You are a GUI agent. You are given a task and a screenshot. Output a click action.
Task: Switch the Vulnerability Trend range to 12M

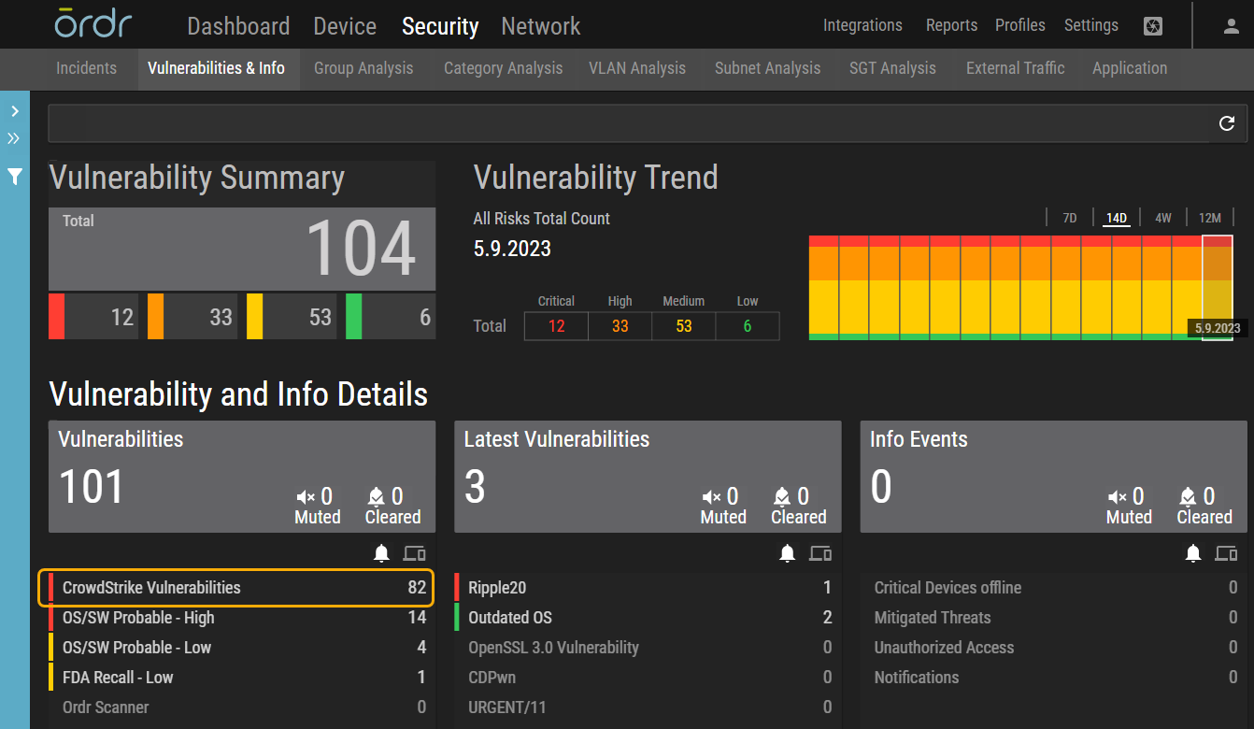(x=1210, y=217)
